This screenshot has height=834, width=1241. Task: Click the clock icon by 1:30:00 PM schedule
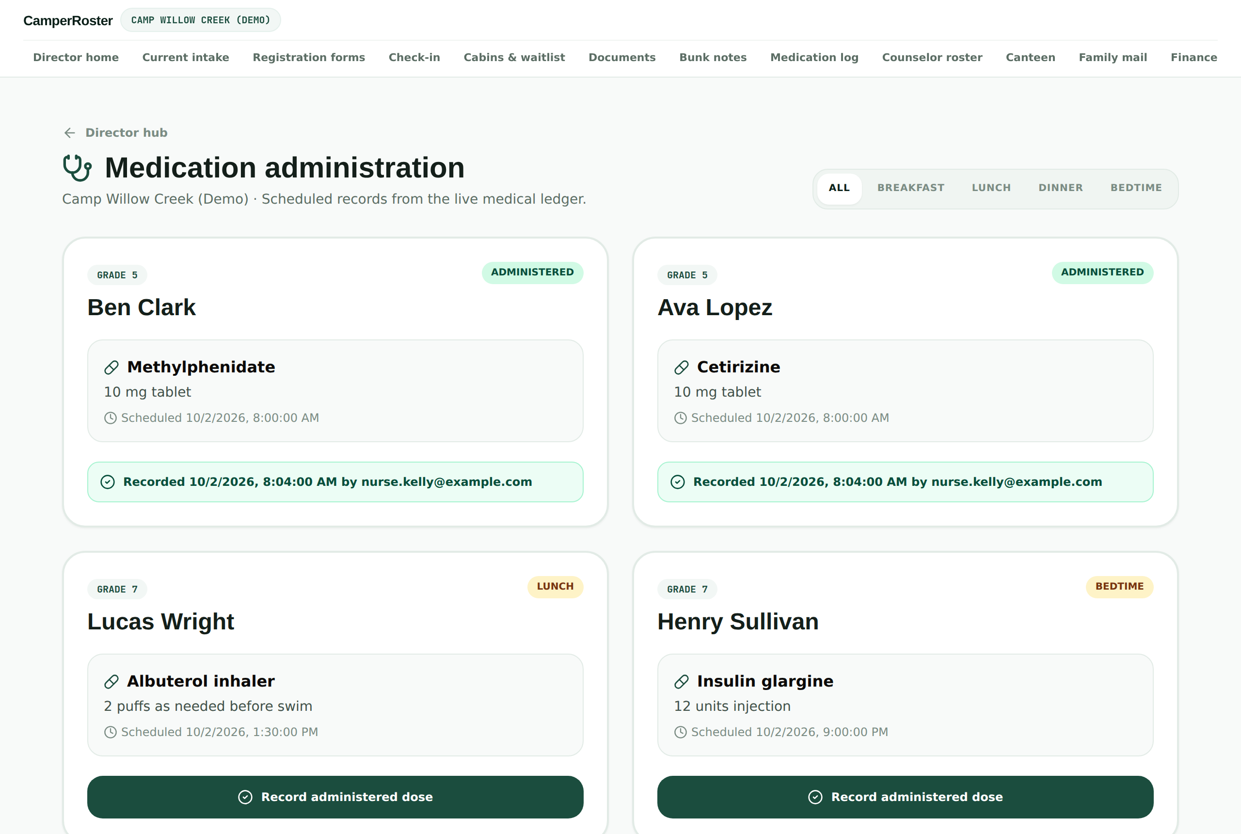click(110, 732)
